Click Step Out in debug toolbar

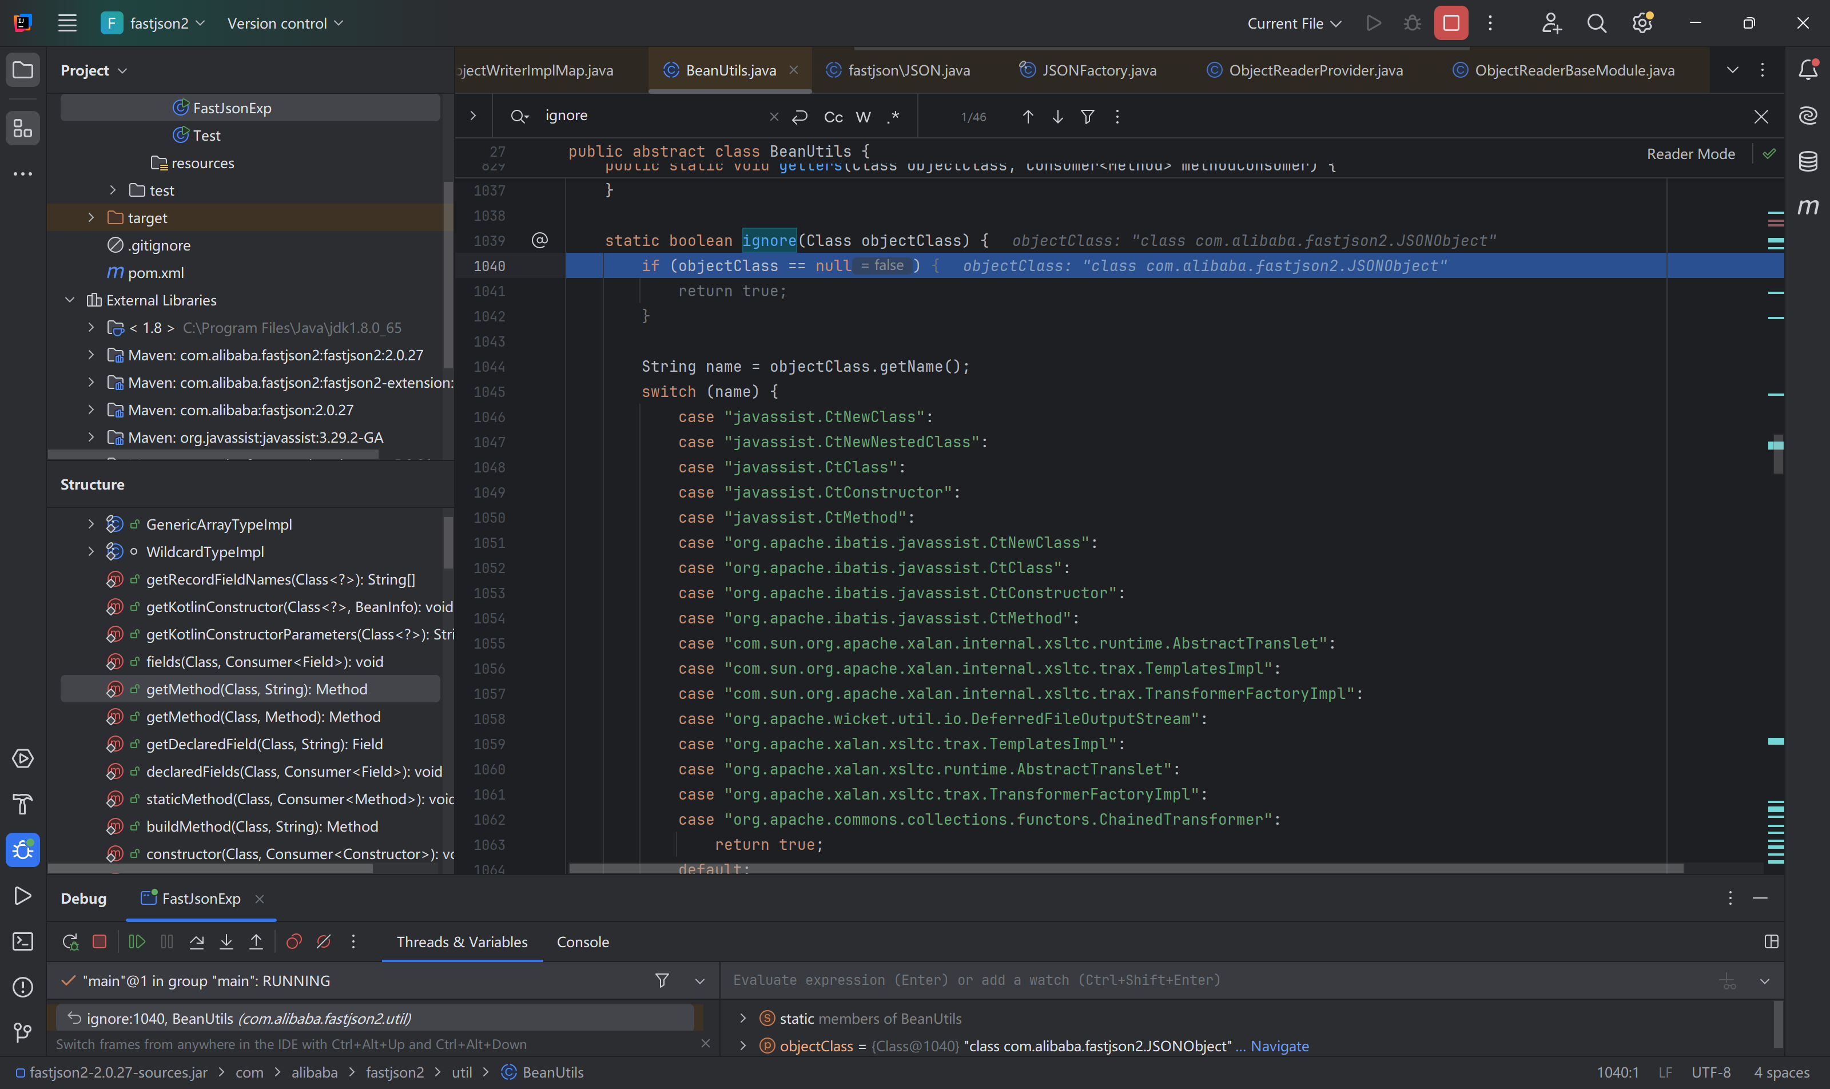tap(256, 941)
